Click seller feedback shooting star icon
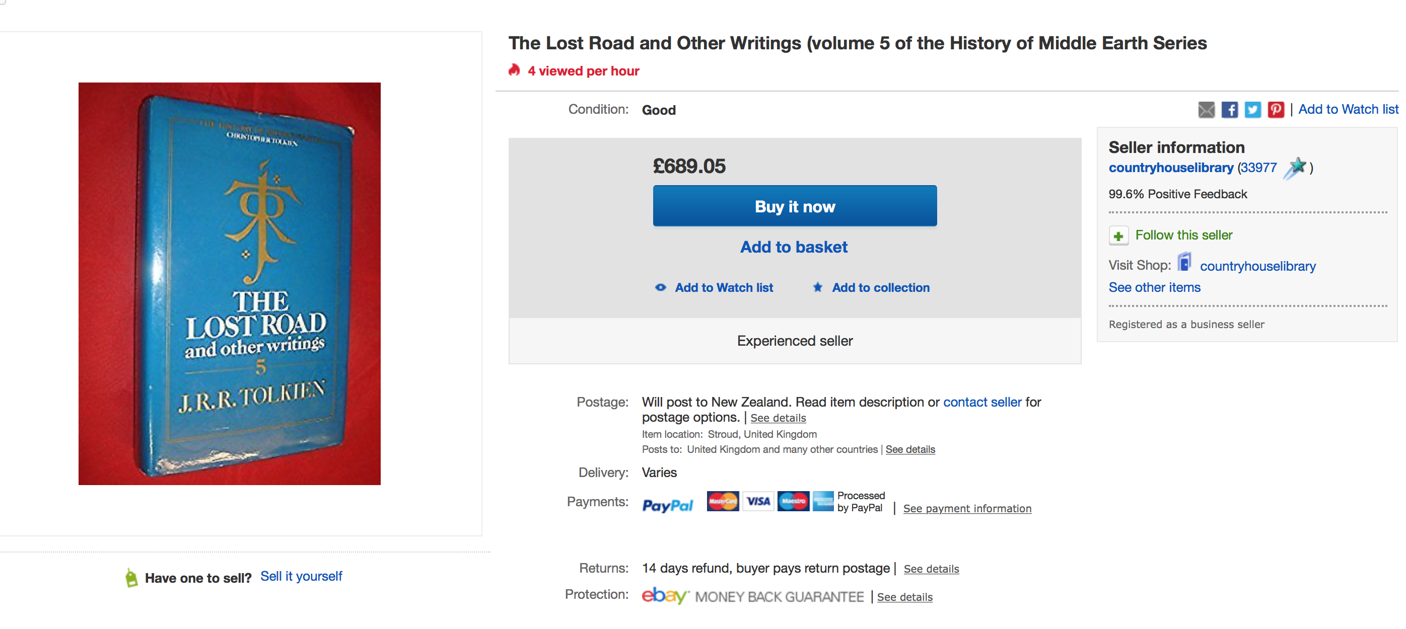This screenshot has height=629, width=1406. [1295, 168]
